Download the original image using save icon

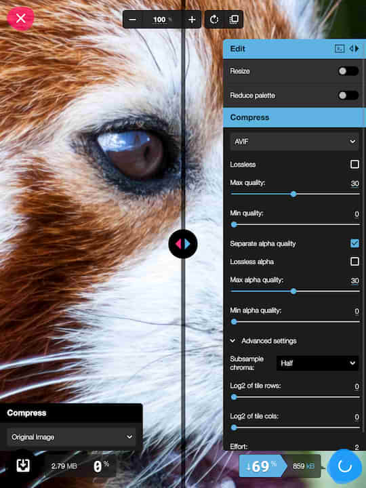click(23, 466)
